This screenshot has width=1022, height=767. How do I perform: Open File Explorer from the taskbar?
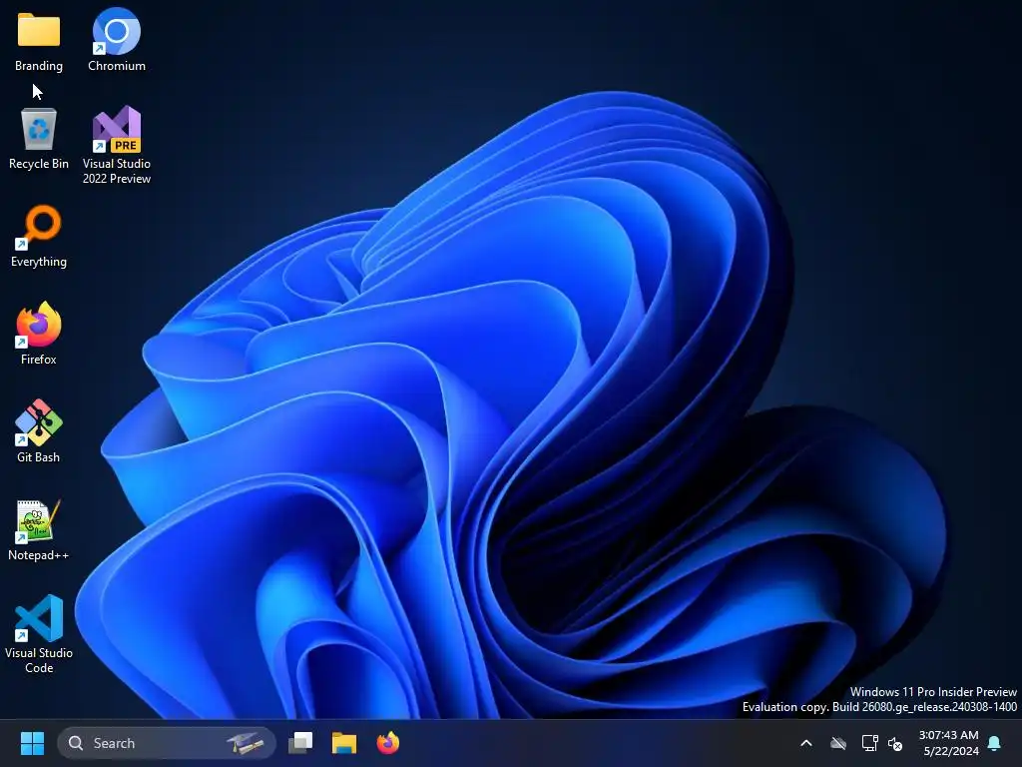[344, 743]
